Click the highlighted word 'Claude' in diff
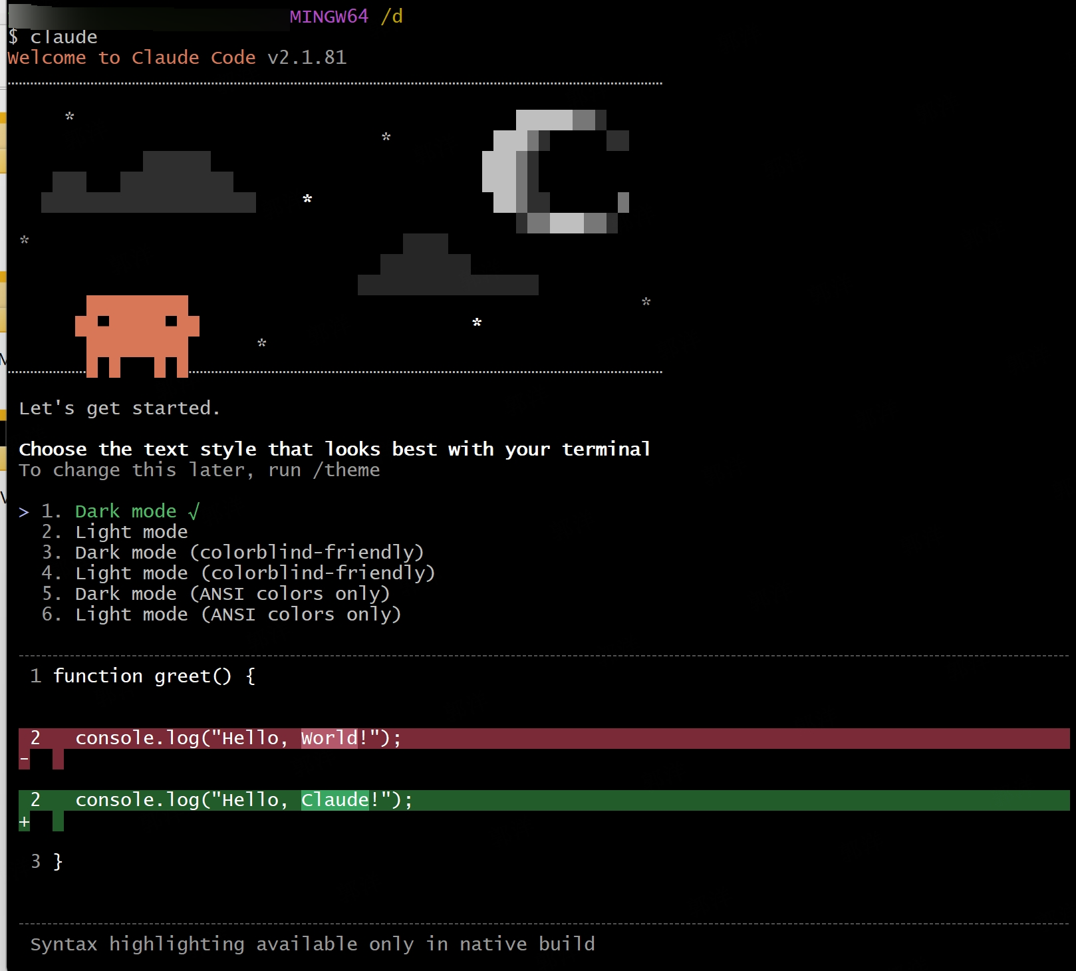The height and width of the screenshot is (971, 1076). 335,800
